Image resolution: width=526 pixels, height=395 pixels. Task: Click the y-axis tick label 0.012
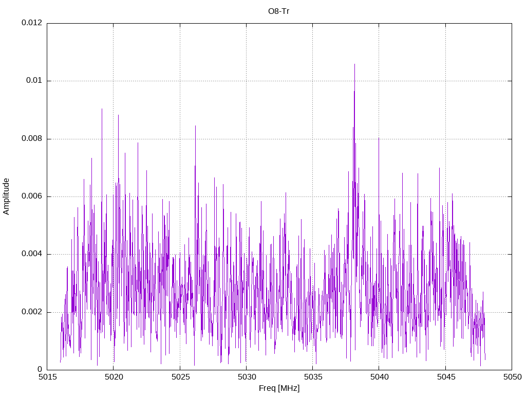coord(32,23)
